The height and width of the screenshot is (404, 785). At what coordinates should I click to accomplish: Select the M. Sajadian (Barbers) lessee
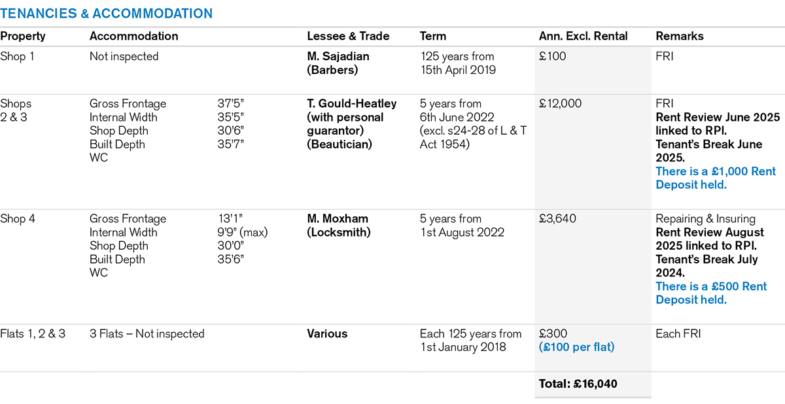(x=338, y=63)
